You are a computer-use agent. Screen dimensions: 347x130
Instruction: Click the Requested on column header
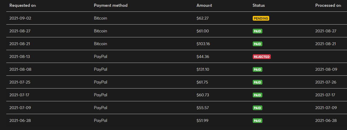point(23,5)
